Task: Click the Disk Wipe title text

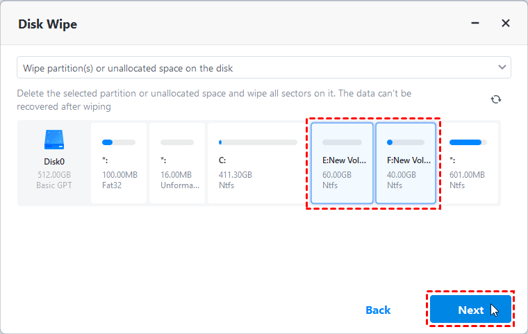Action: [47, 24]
